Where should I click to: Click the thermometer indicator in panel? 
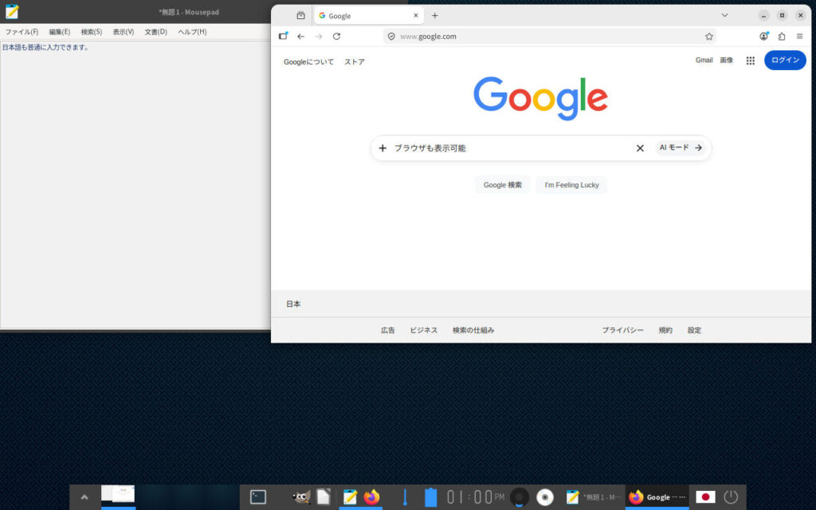[405, 497]
